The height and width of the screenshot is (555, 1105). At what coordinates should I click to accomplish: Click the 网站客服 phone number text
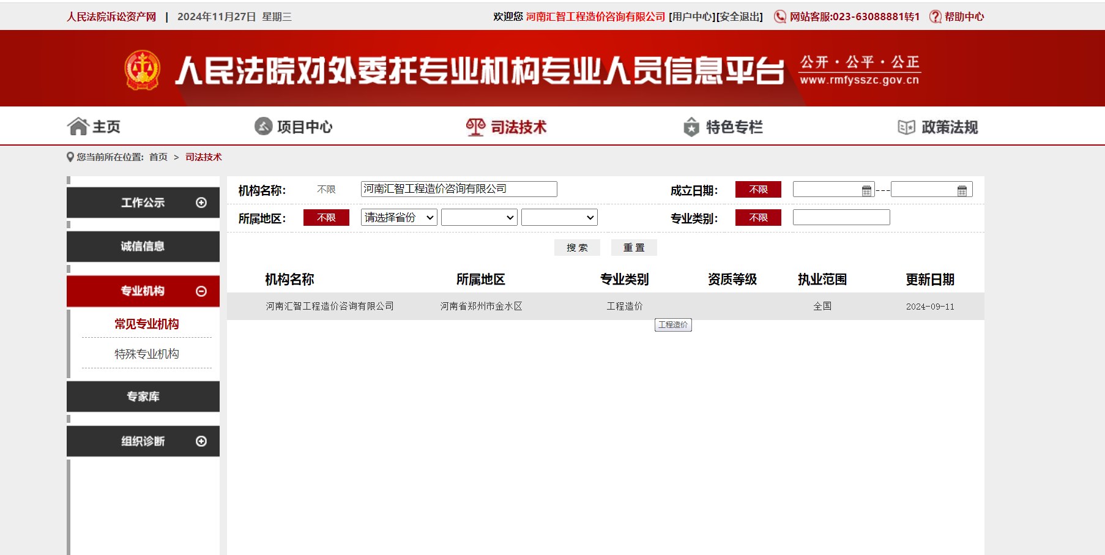pos(855,17)
